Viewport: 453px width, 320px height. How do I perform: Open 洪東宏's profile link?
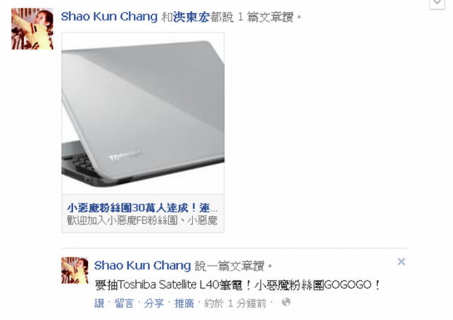click(x=191, y=17)
